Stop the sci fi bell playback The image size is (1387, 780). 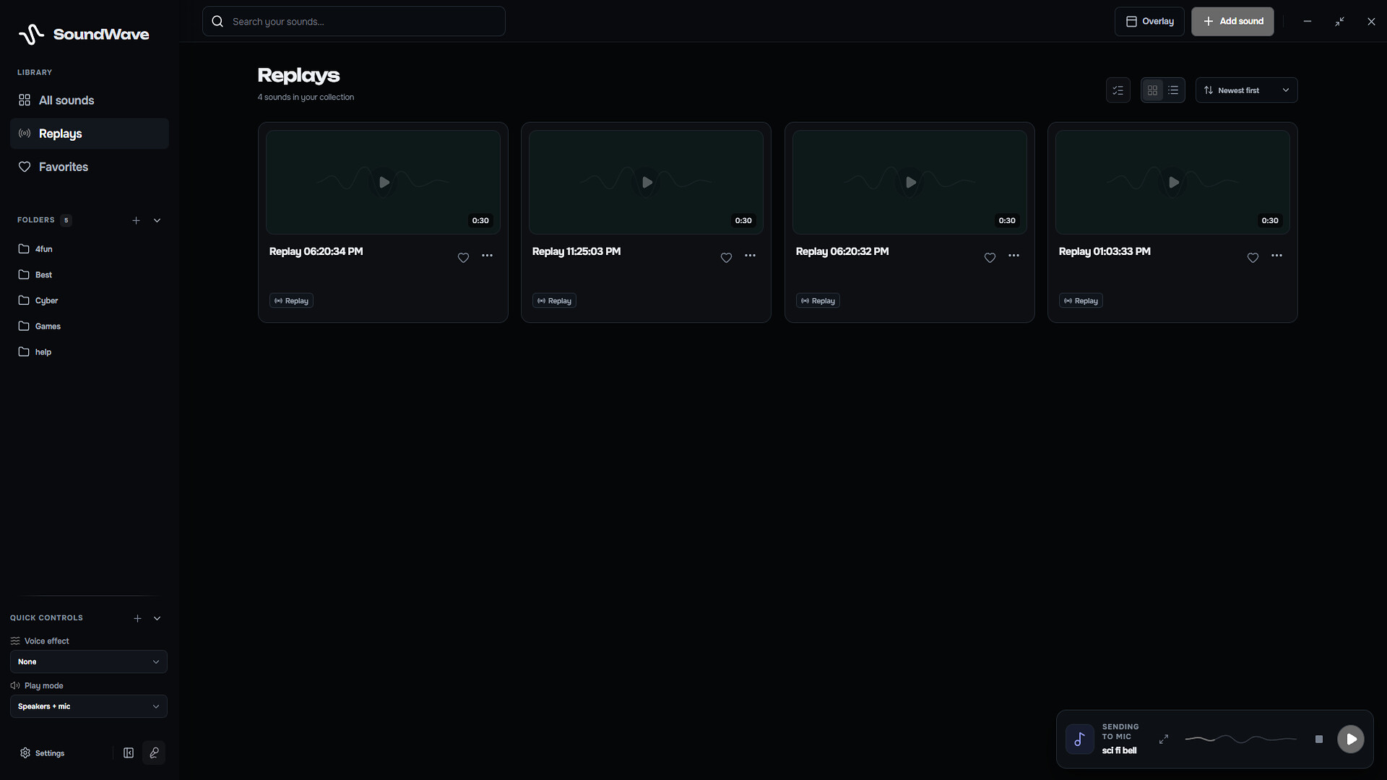pos(1319,740)
